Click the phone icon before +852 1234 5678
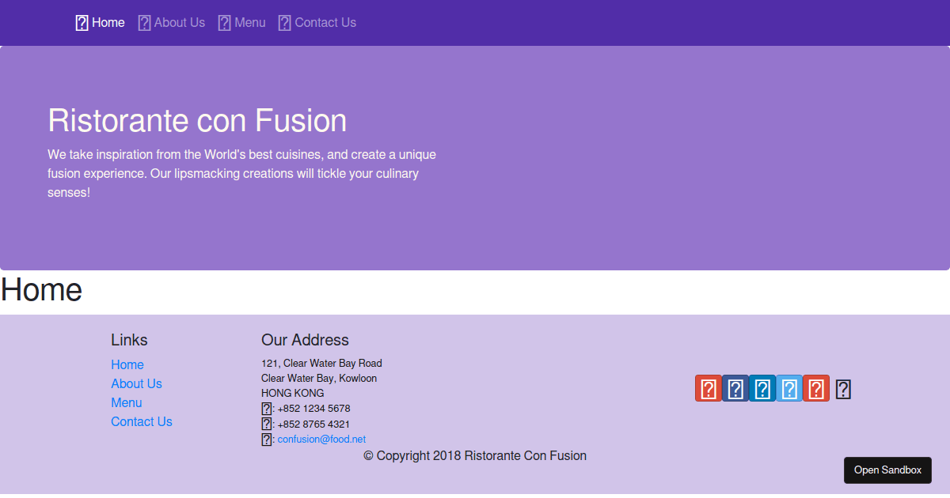The width and height of the screenshot is (950, 498). [x=266, y=408]
